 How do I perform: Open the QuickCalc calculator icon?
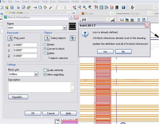coord(117,7)
